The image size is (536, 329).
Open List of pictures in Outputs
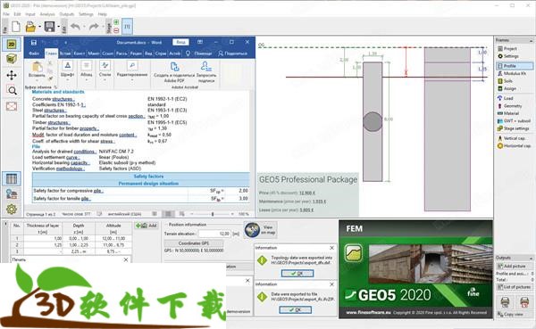pyautogui.click(x=515, y=287)
